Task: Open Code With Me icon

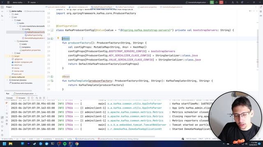Action: 233,2
